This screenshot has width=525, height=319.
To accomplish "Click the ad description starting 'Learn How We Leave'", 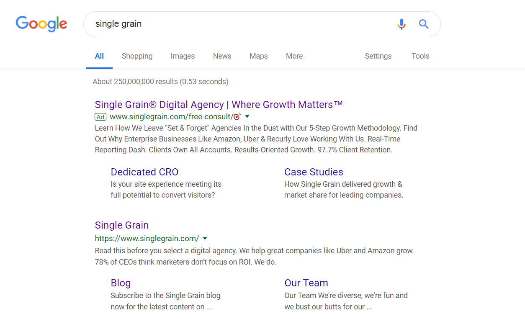I will 256,139.
